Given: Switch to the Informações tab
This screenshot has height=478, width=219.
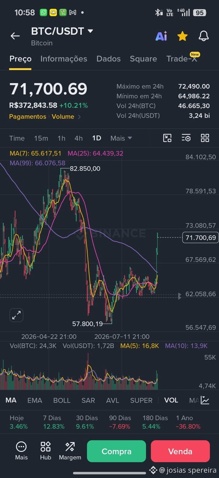Looking at the screenshot, I should (64, 59).
